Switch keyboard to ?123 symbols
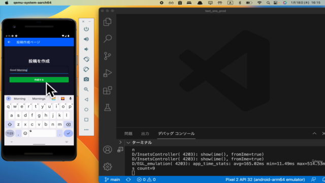Screen dimensions: 325x183 coord(10,133)
